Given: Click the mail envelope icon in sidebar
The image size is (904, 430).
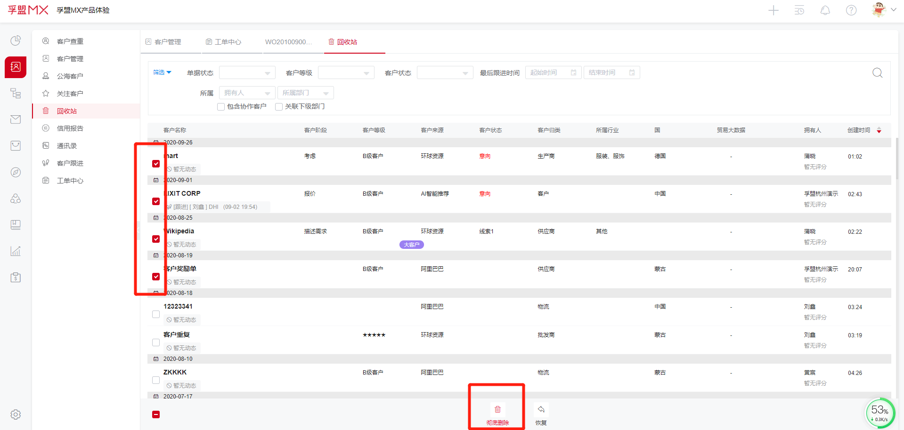Looking at the screenshot, I should pyautogui.click(x=16, y=119).
